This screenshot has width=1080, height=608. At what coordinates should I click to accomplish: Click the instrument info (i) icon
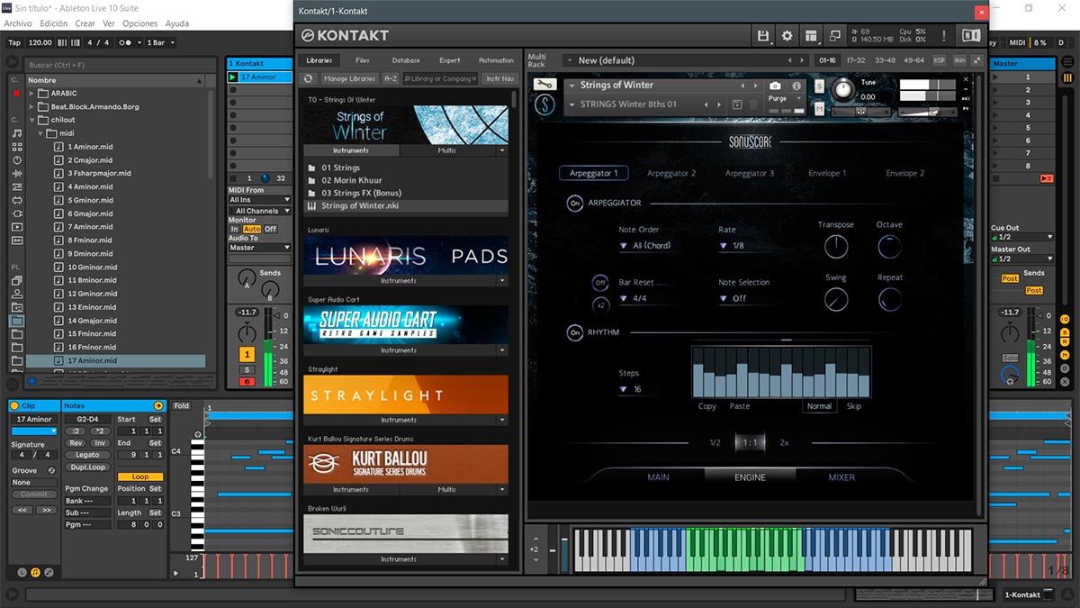pyautogui.click(x=796, y=86)
